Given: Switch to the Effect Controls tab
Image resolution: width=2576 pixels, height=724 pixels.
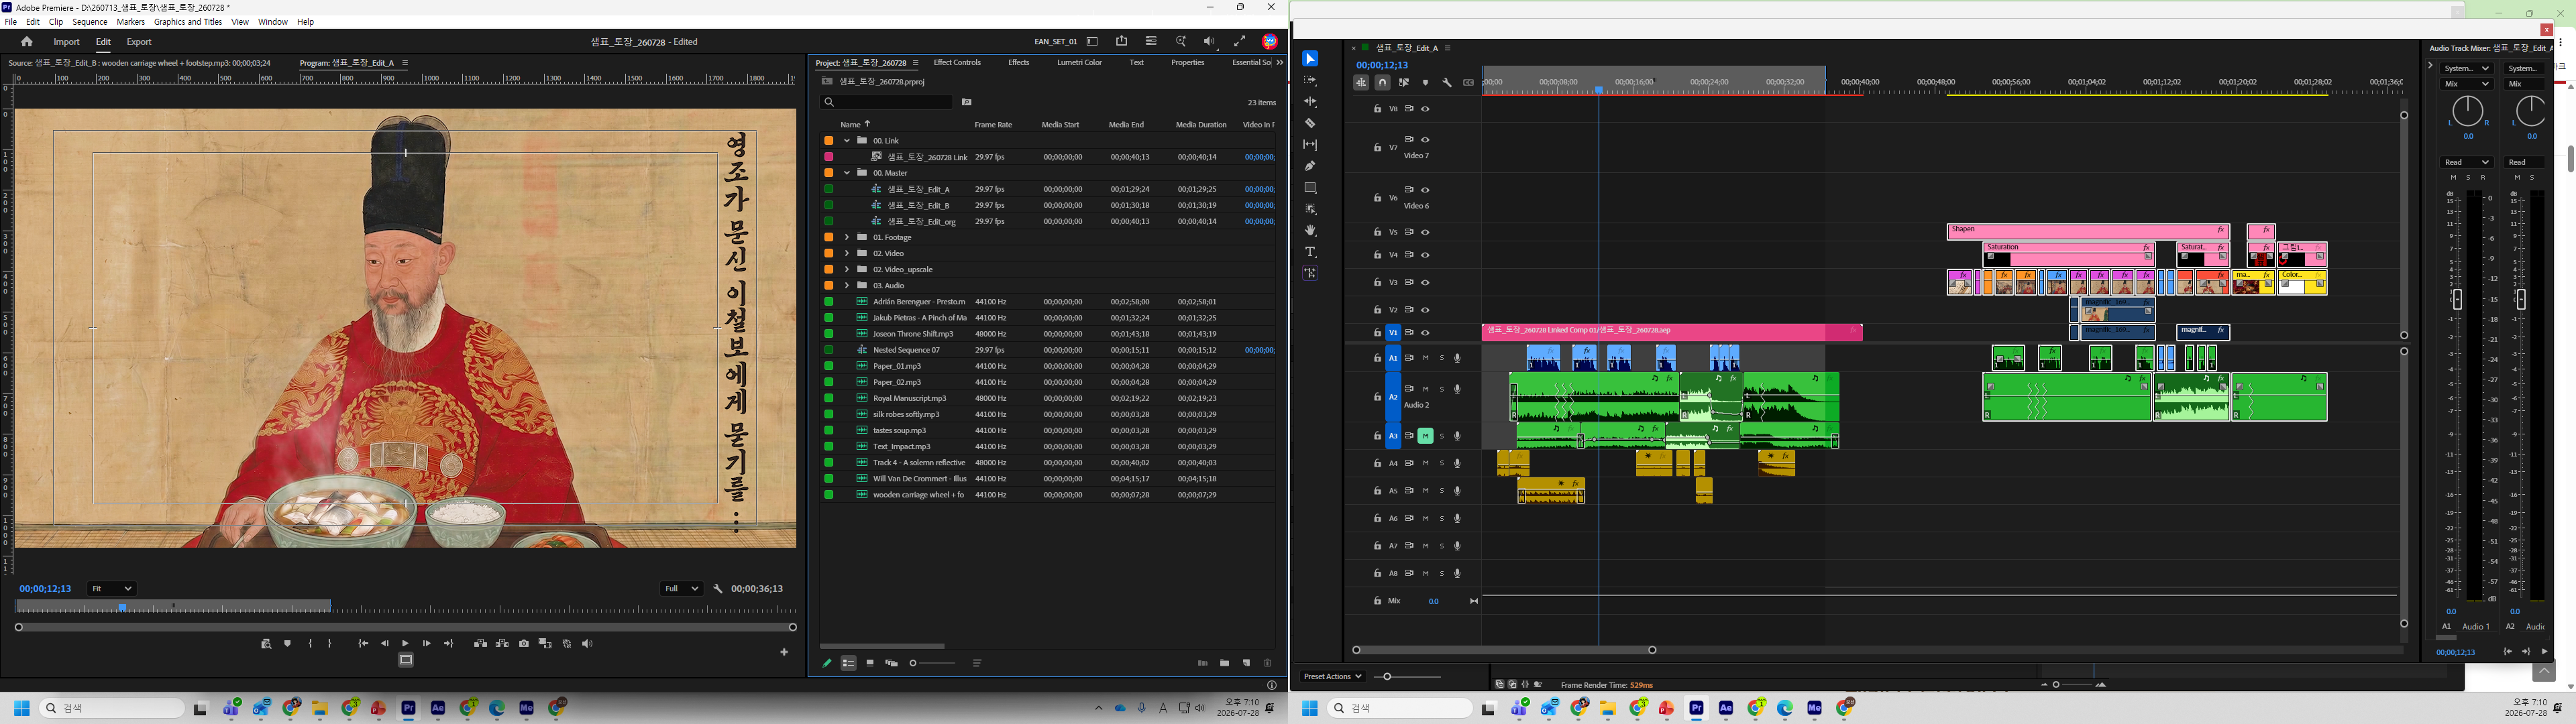Looking at the screenshot, I should pyautogui.click(x=957, y=63).
